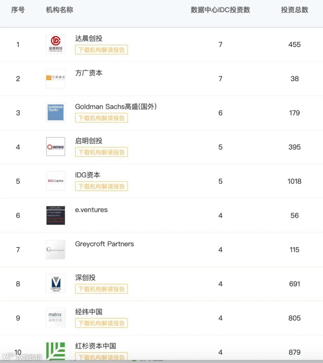Download 启明创投 institution report
The width and height of the screenshot is (323, 363).
(x=101, y=152)
